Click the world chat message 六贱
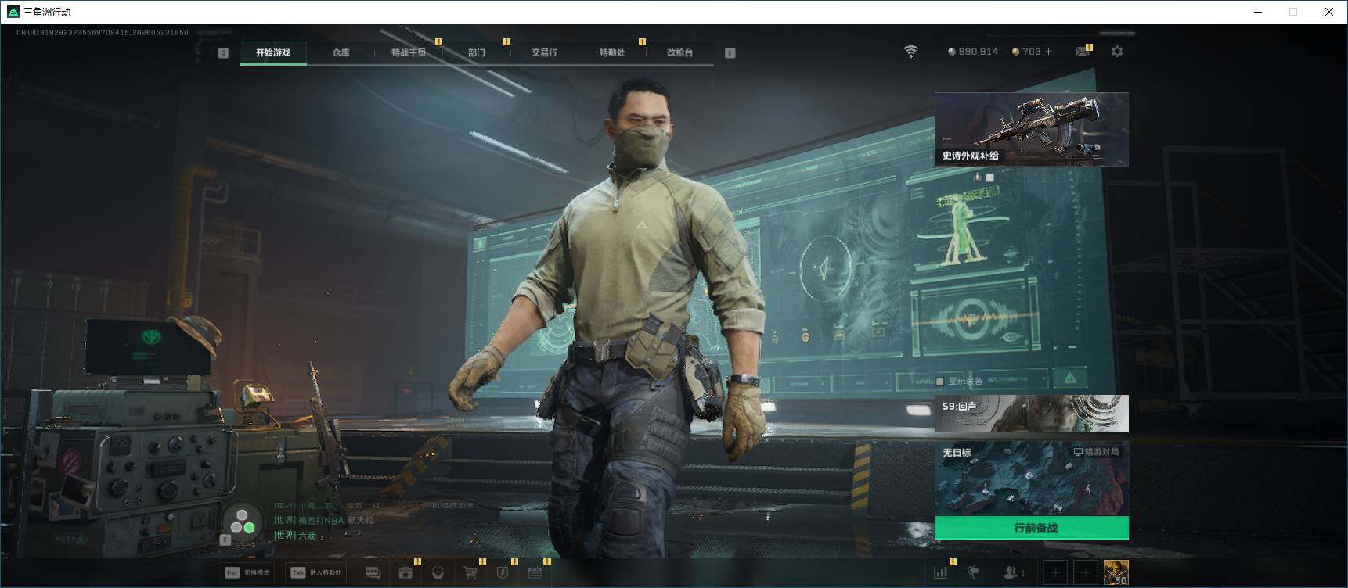 pos(294,536)
